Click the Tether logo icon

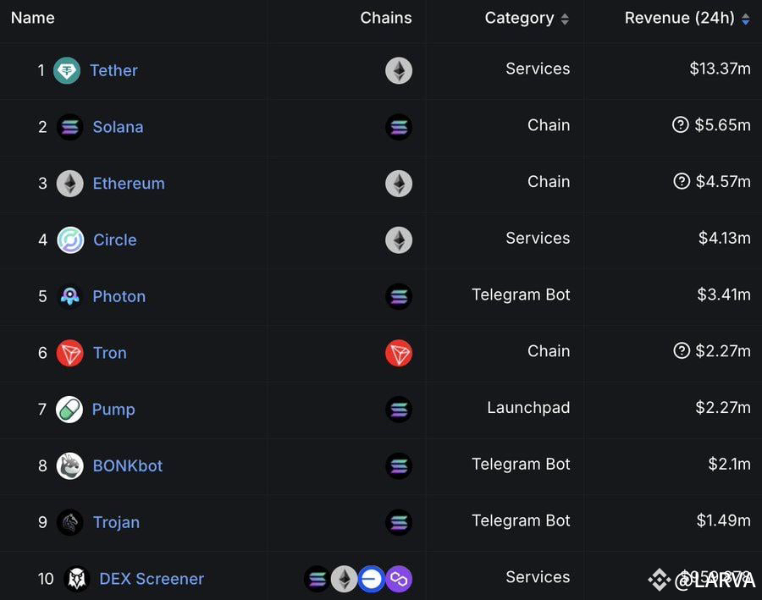67,70
